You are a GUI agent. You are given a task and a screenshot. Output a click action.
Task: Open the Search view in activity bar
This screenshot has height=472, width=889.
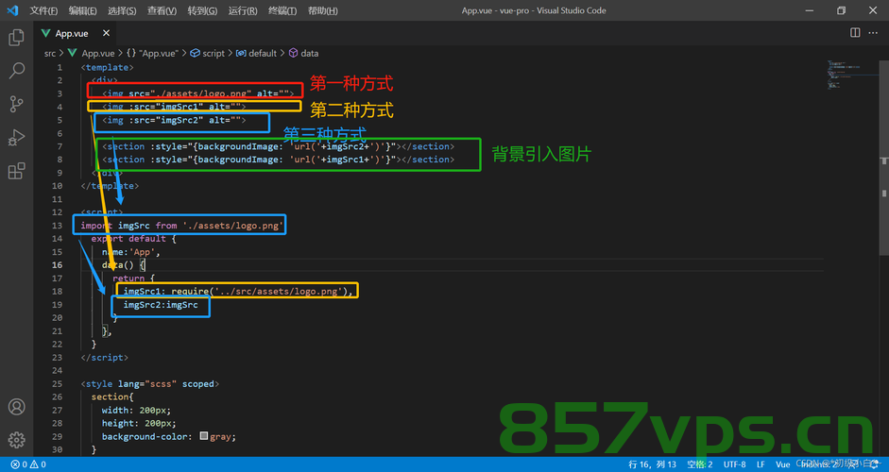point(16,71)
